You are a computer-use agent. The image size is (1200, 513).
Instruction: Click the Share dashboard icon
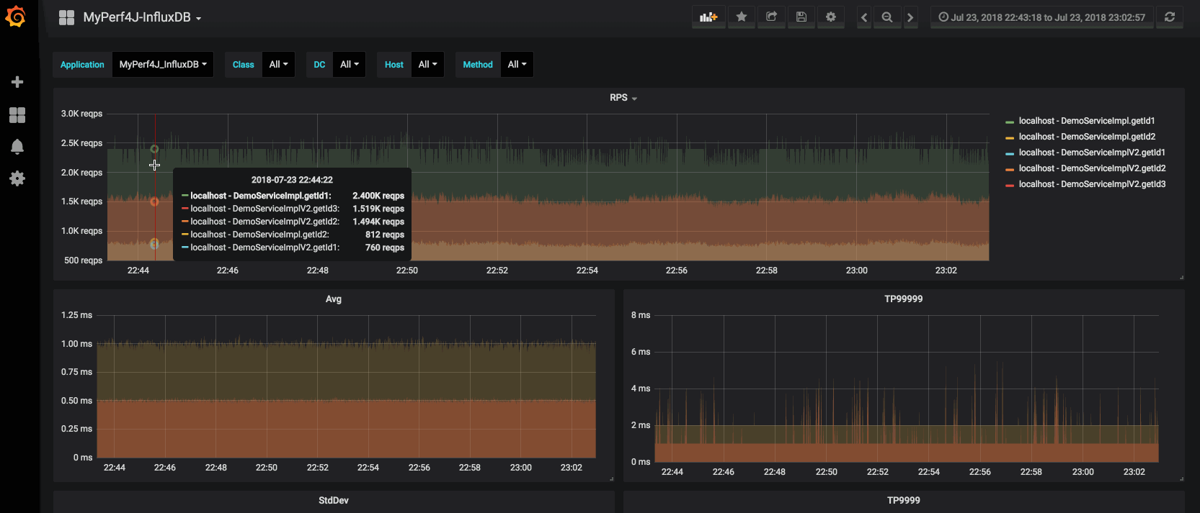tap(771, 17)
